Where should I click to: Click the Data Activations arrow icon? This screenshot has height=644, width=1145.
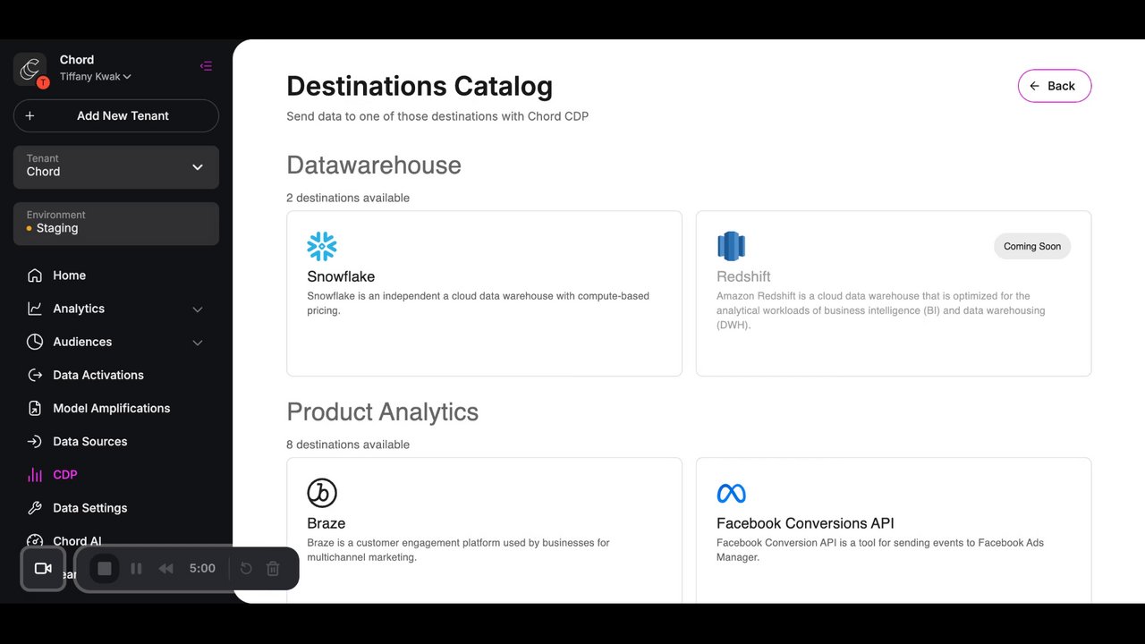tap(35, 375)
